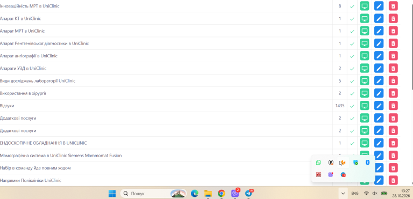The image size is (413, 199).
Task: Open Wi-Fi network icon in taskbar
Action: pos(366,194)
